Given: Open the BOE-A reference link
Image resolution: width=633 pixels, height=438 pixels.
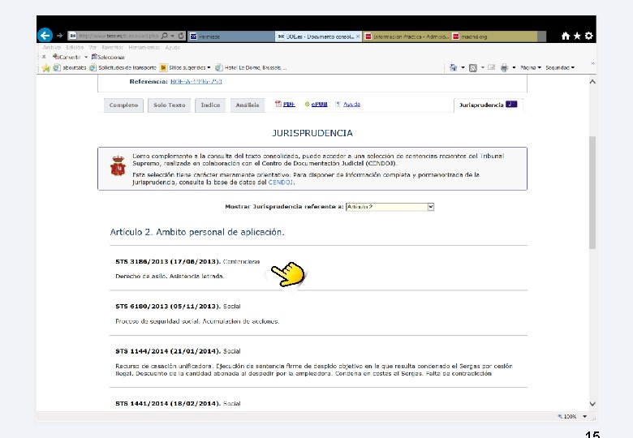Looking at the screenshot, I should click(196, 81).
